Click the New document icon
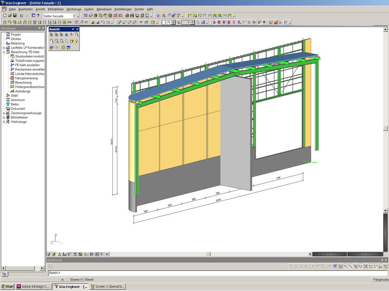Screen dimensions: 389x291 (4, 16)
